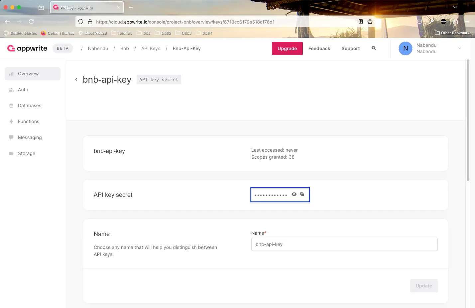The image size is (475, 308).
Task: Click 'Last accessed: never' text
Action: pos(275,150)
